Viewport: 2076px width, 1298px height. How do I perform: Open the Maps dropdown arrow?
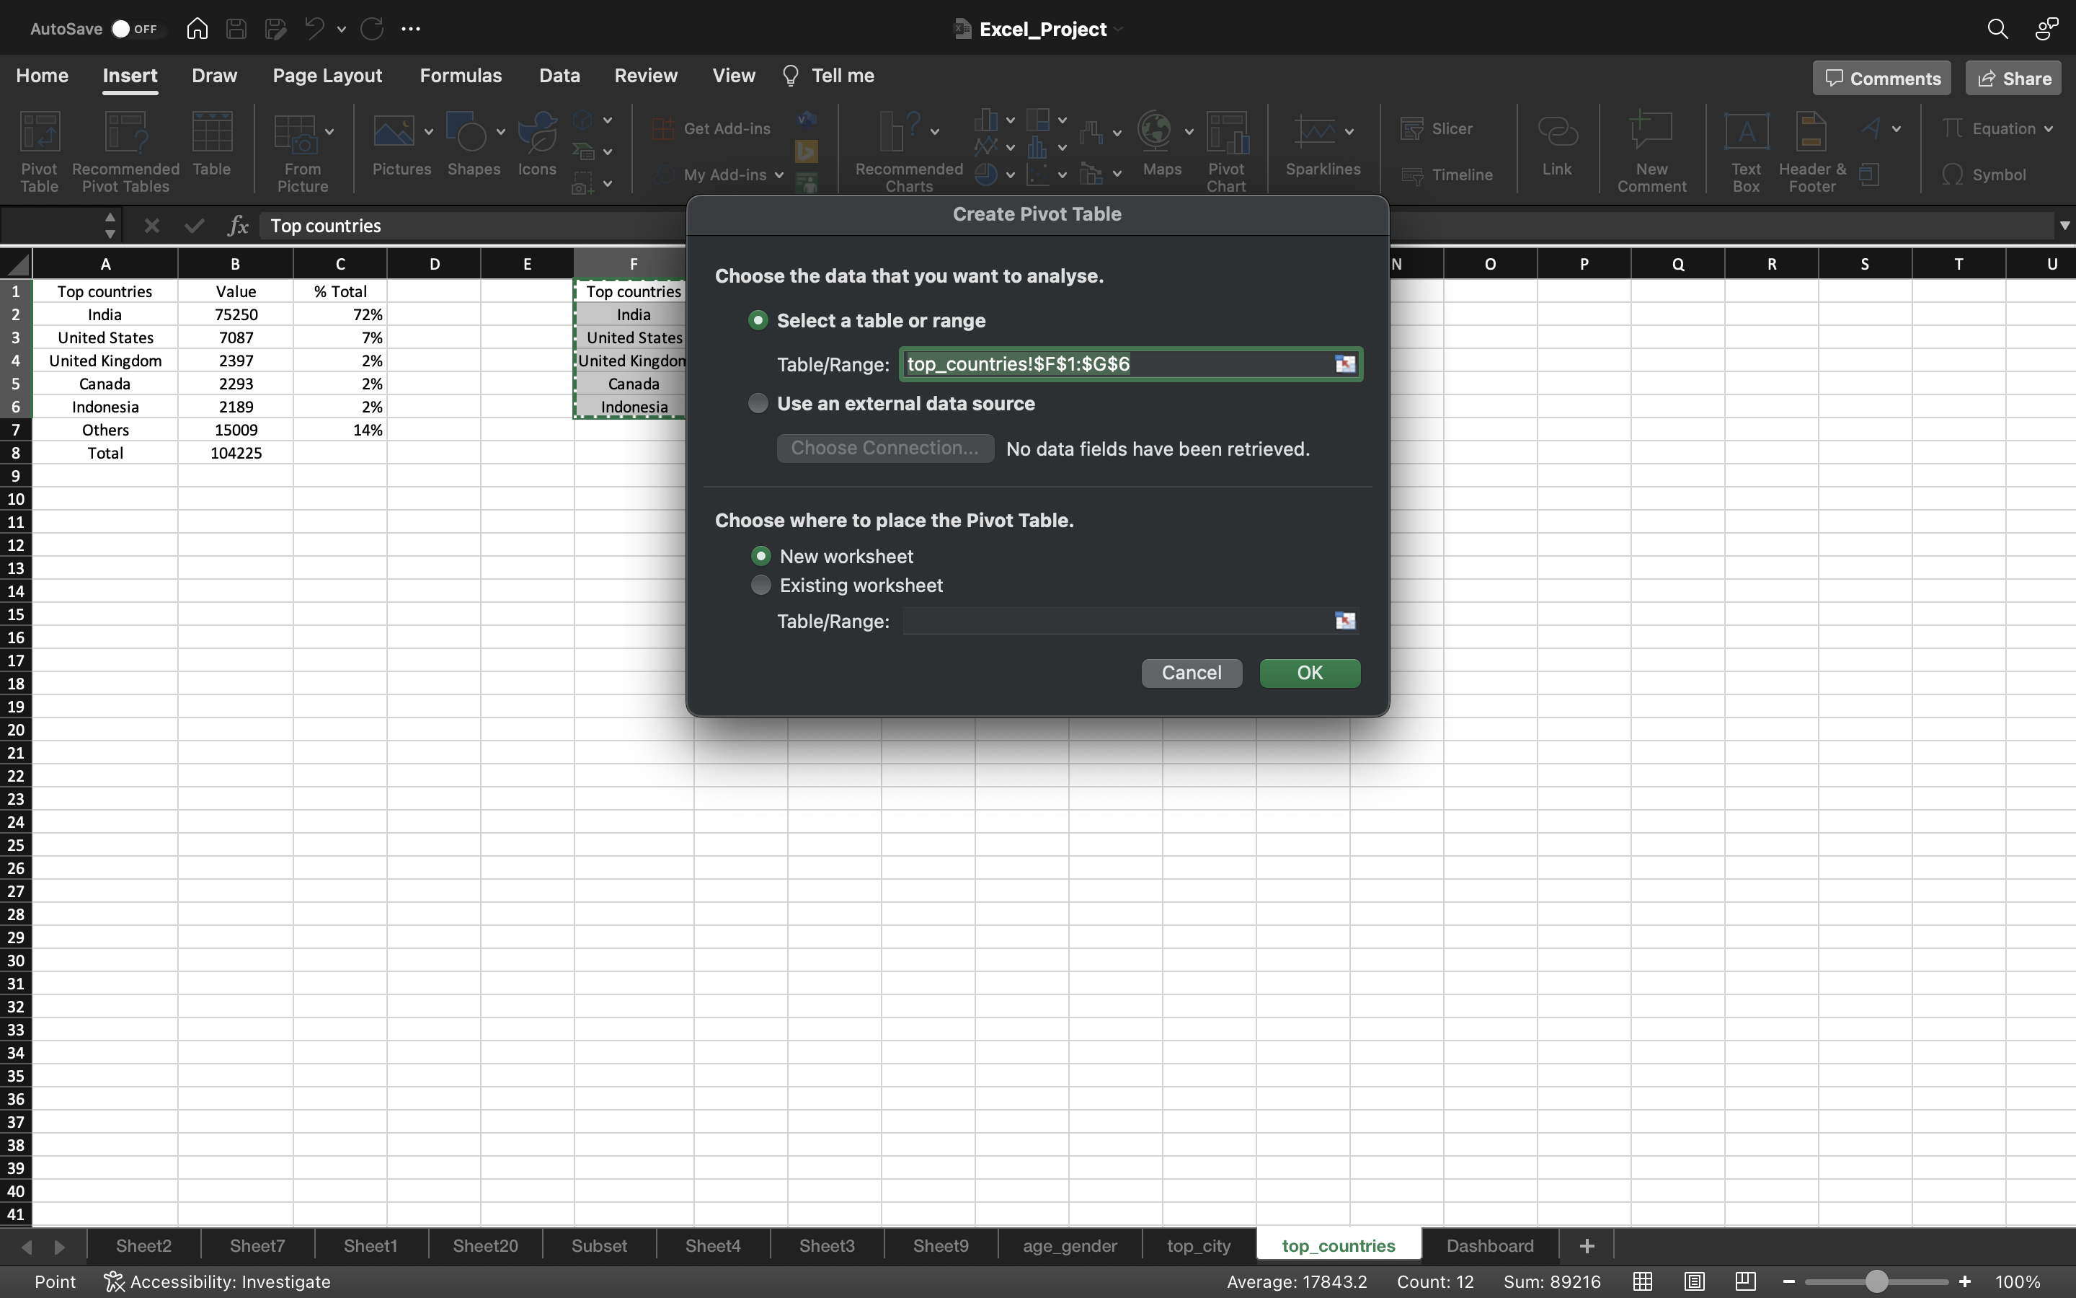tap(1189, 131)
